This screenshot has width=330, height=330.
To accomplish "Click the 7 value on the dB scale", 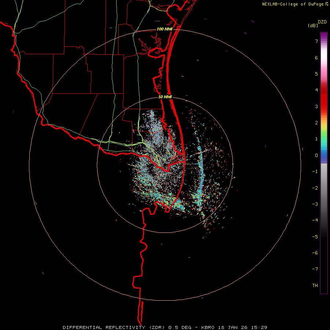I will click(x=316, y=41).
